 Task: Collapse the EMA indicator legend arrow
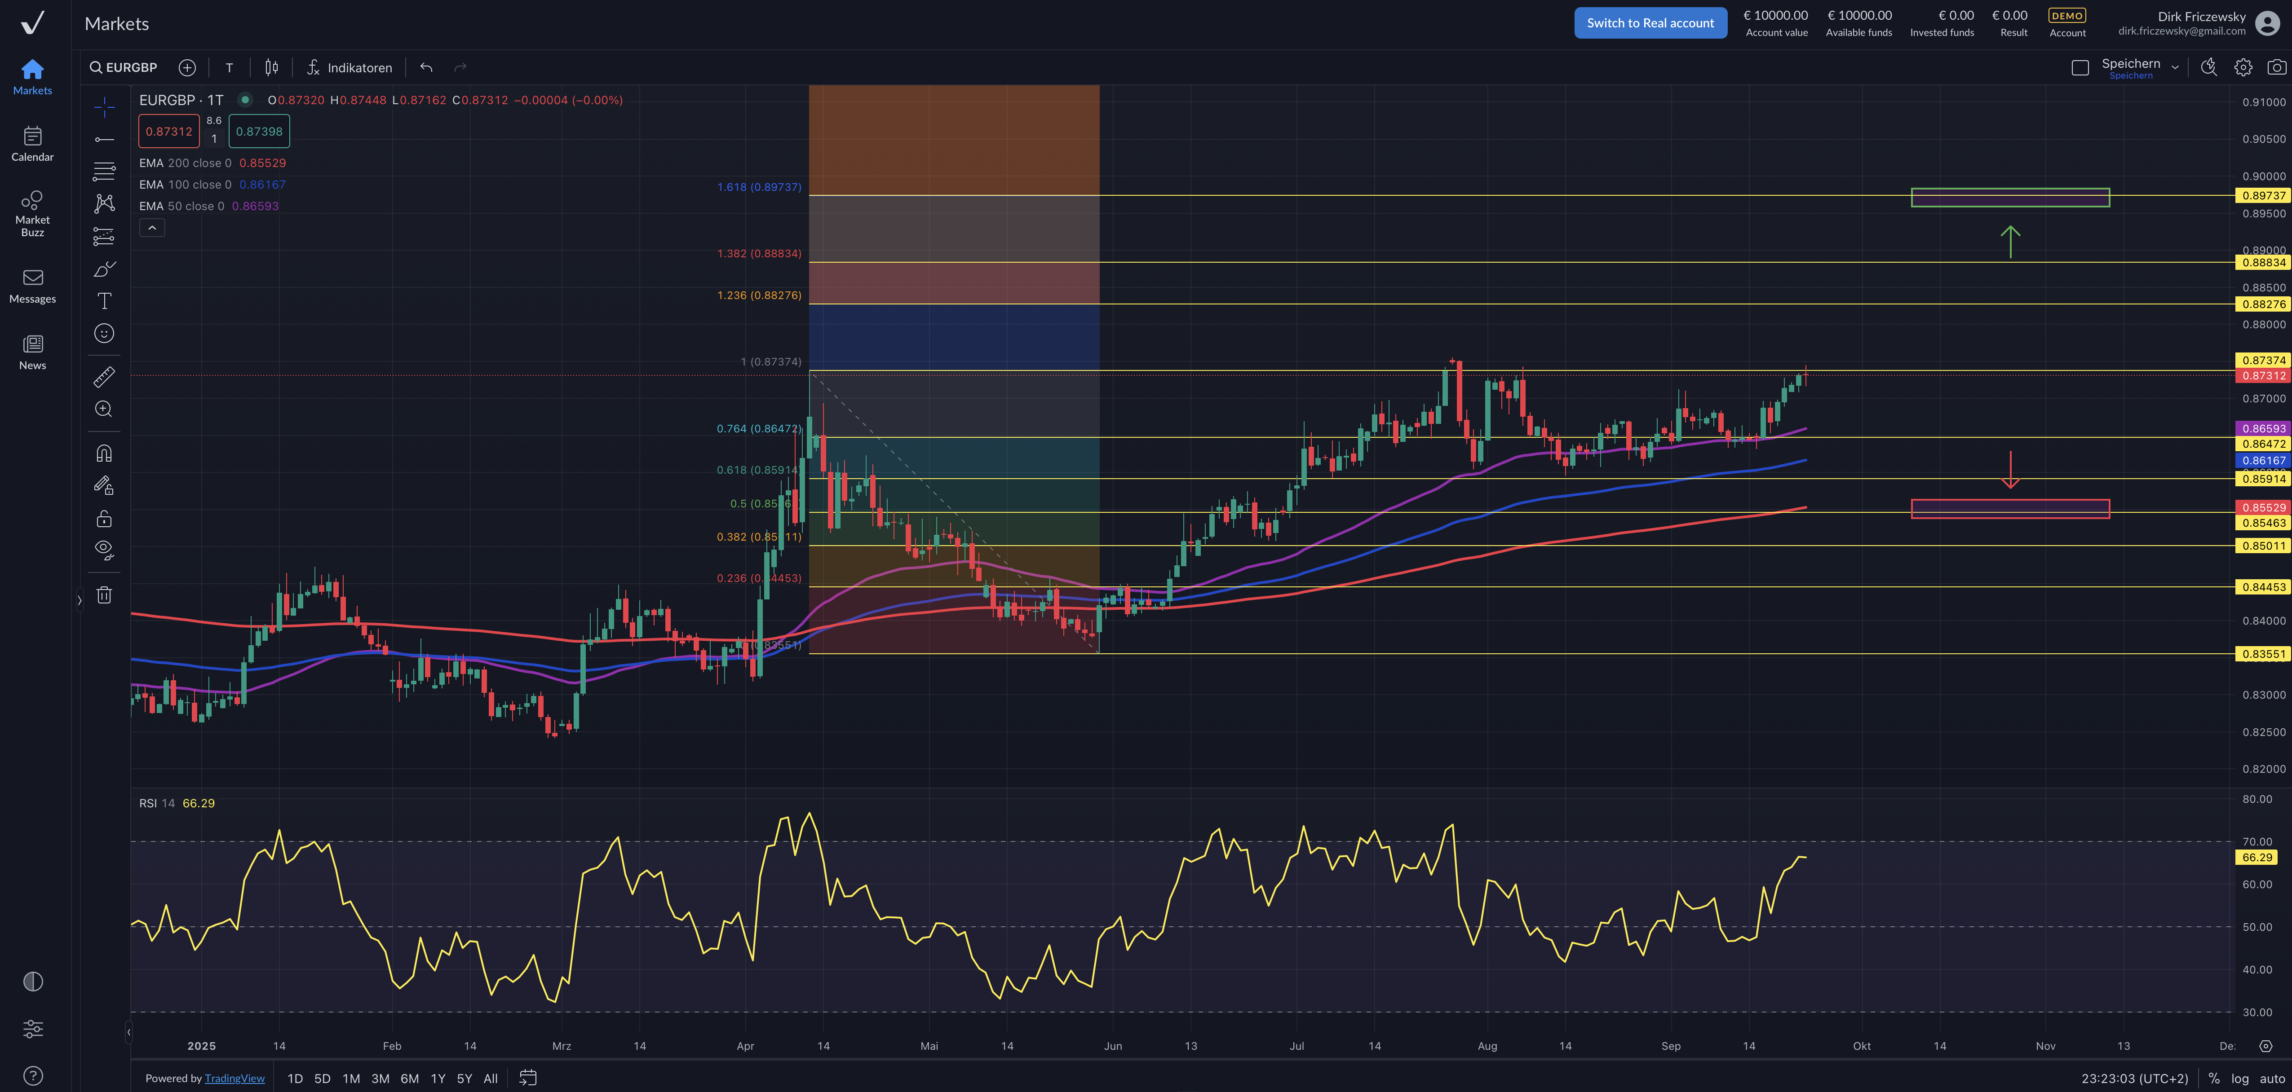pyautogui.click(x=152, y=228)
